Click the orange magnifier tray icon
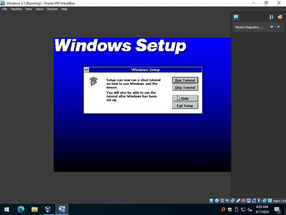This screenshot has height=215, width=286. coord(223,209)
